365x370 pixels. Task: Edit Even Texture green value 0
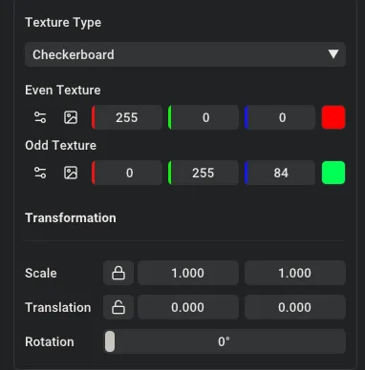point(204,117)
